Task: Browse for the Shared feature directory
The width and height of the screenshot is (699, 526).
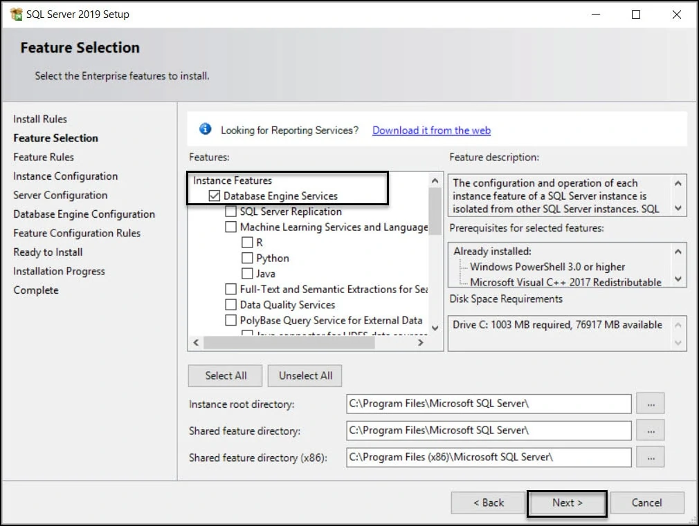Action: [651, 430]
